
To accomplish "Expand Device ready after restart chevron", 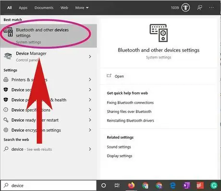I will click(90, 120).
